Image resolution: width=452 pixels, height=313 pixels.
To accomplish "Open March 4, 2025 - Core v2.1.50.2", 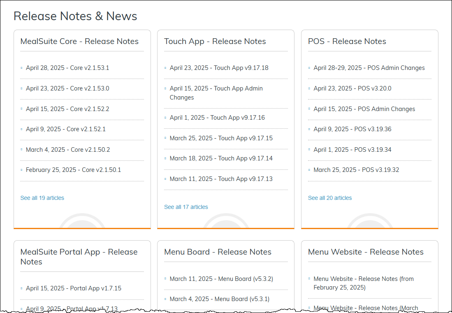I will 68,150.
